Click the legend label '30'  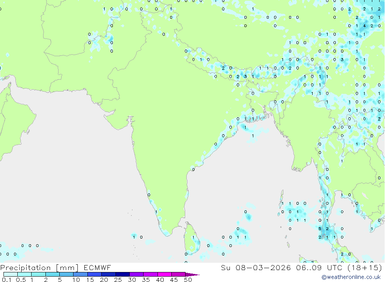pos(132,280)
